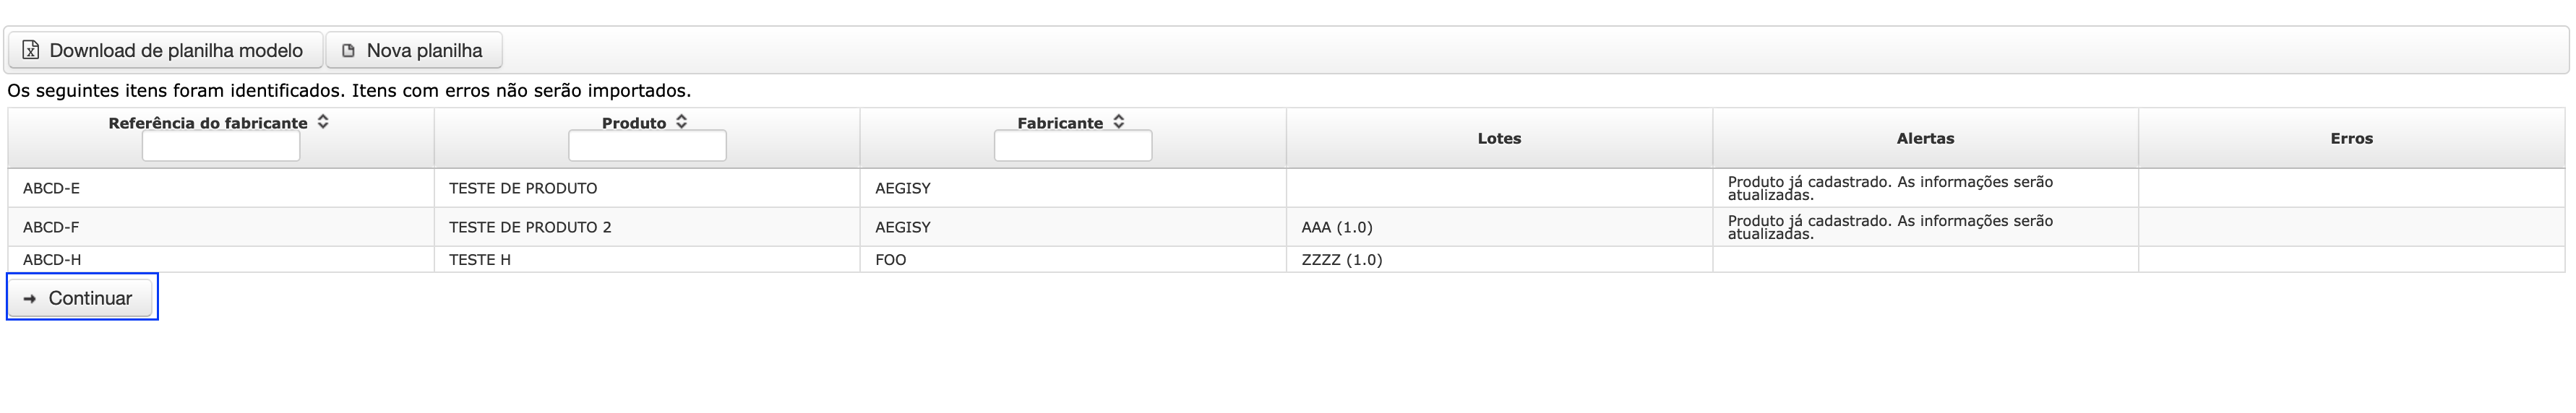Viewport: 2576px width, 413px height.
Task: Click the AAA (1.0) lot cell
Action: point(1499,227)
